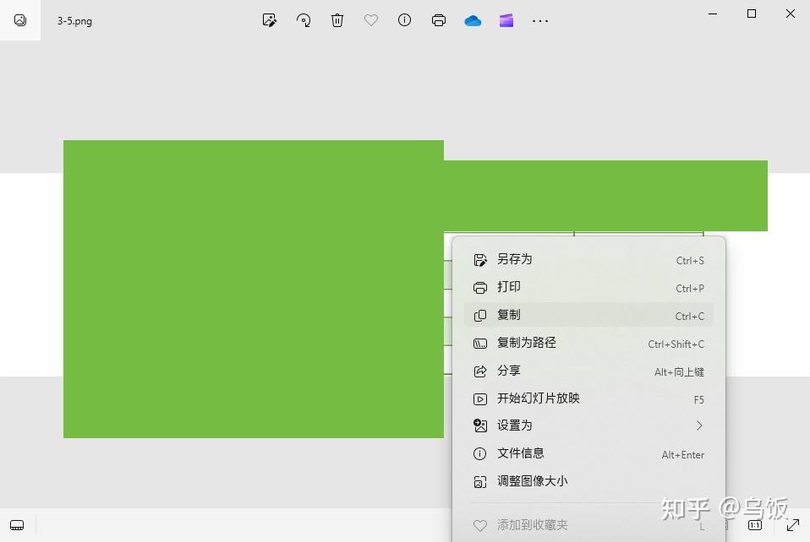This screenshot has width=810, height=542.
Task: Select 复制为路径 menu entry
Action: click(588, 343)
